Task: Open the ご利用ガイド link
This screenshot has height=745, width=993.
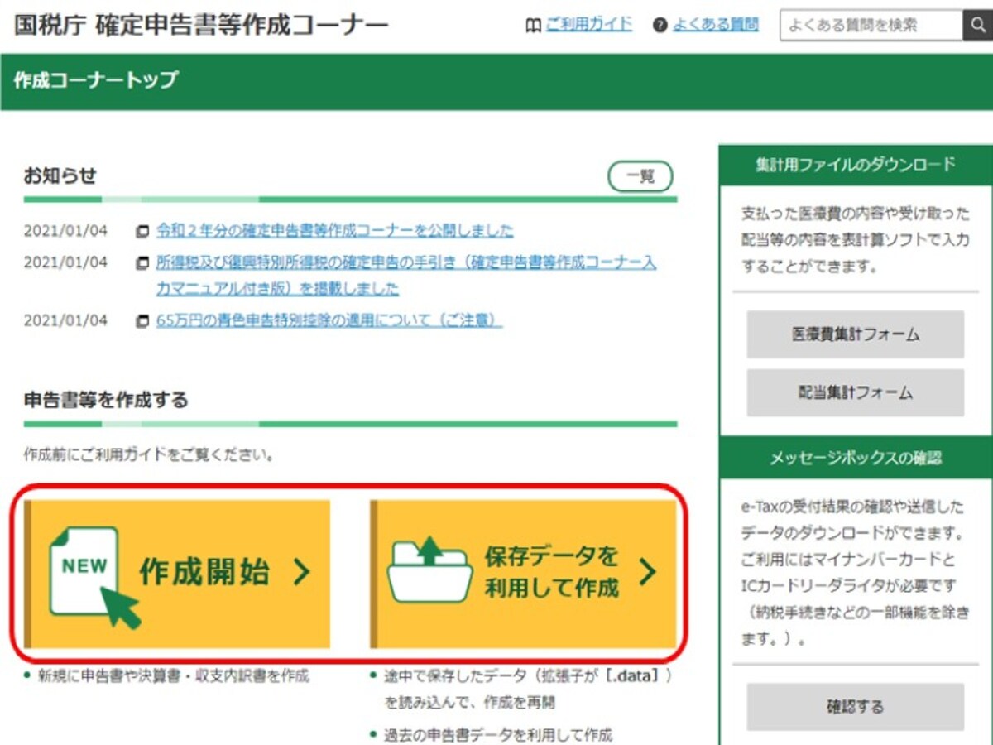Action: pos(588,25)
